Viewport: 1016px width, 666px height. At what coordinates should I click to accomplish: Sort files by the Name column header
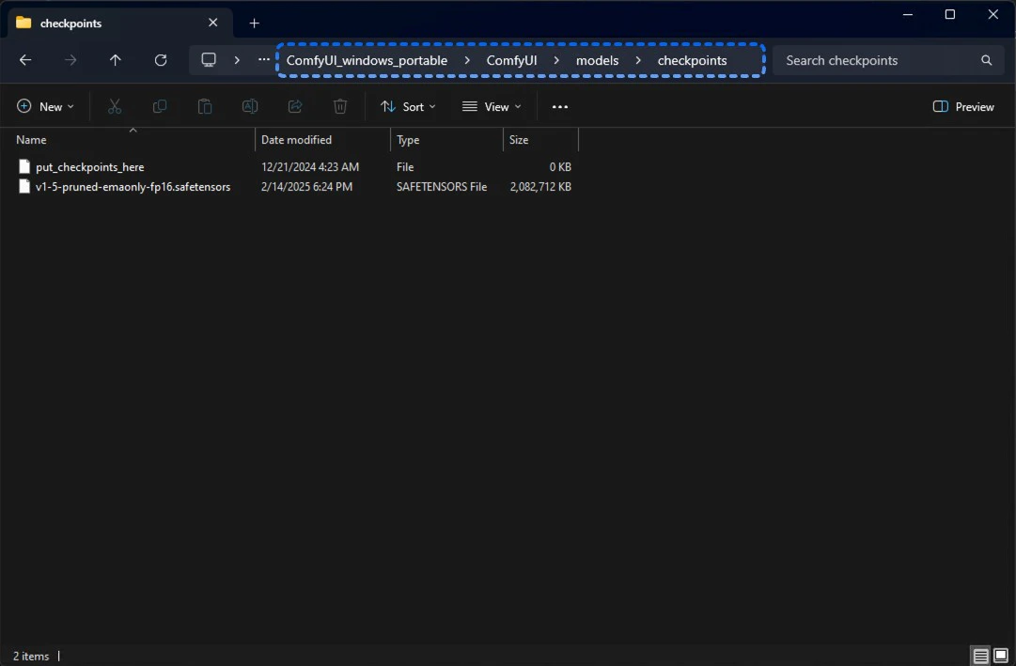(31, 139)
